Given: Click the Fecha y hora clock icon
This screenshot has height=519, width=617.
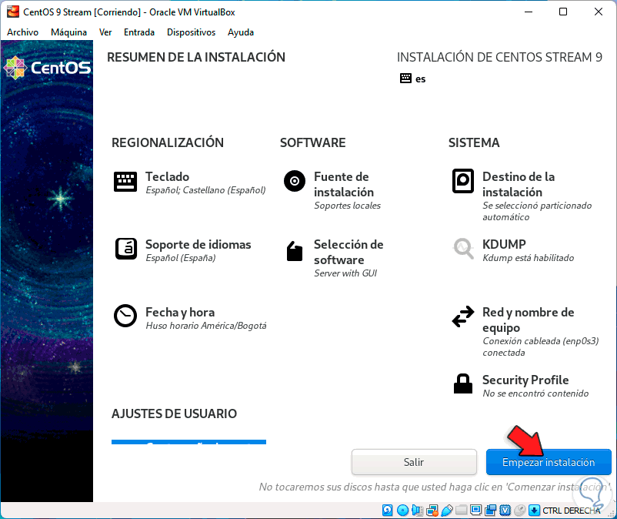Looking at the screenshot, I should click(x=125, y=316).
